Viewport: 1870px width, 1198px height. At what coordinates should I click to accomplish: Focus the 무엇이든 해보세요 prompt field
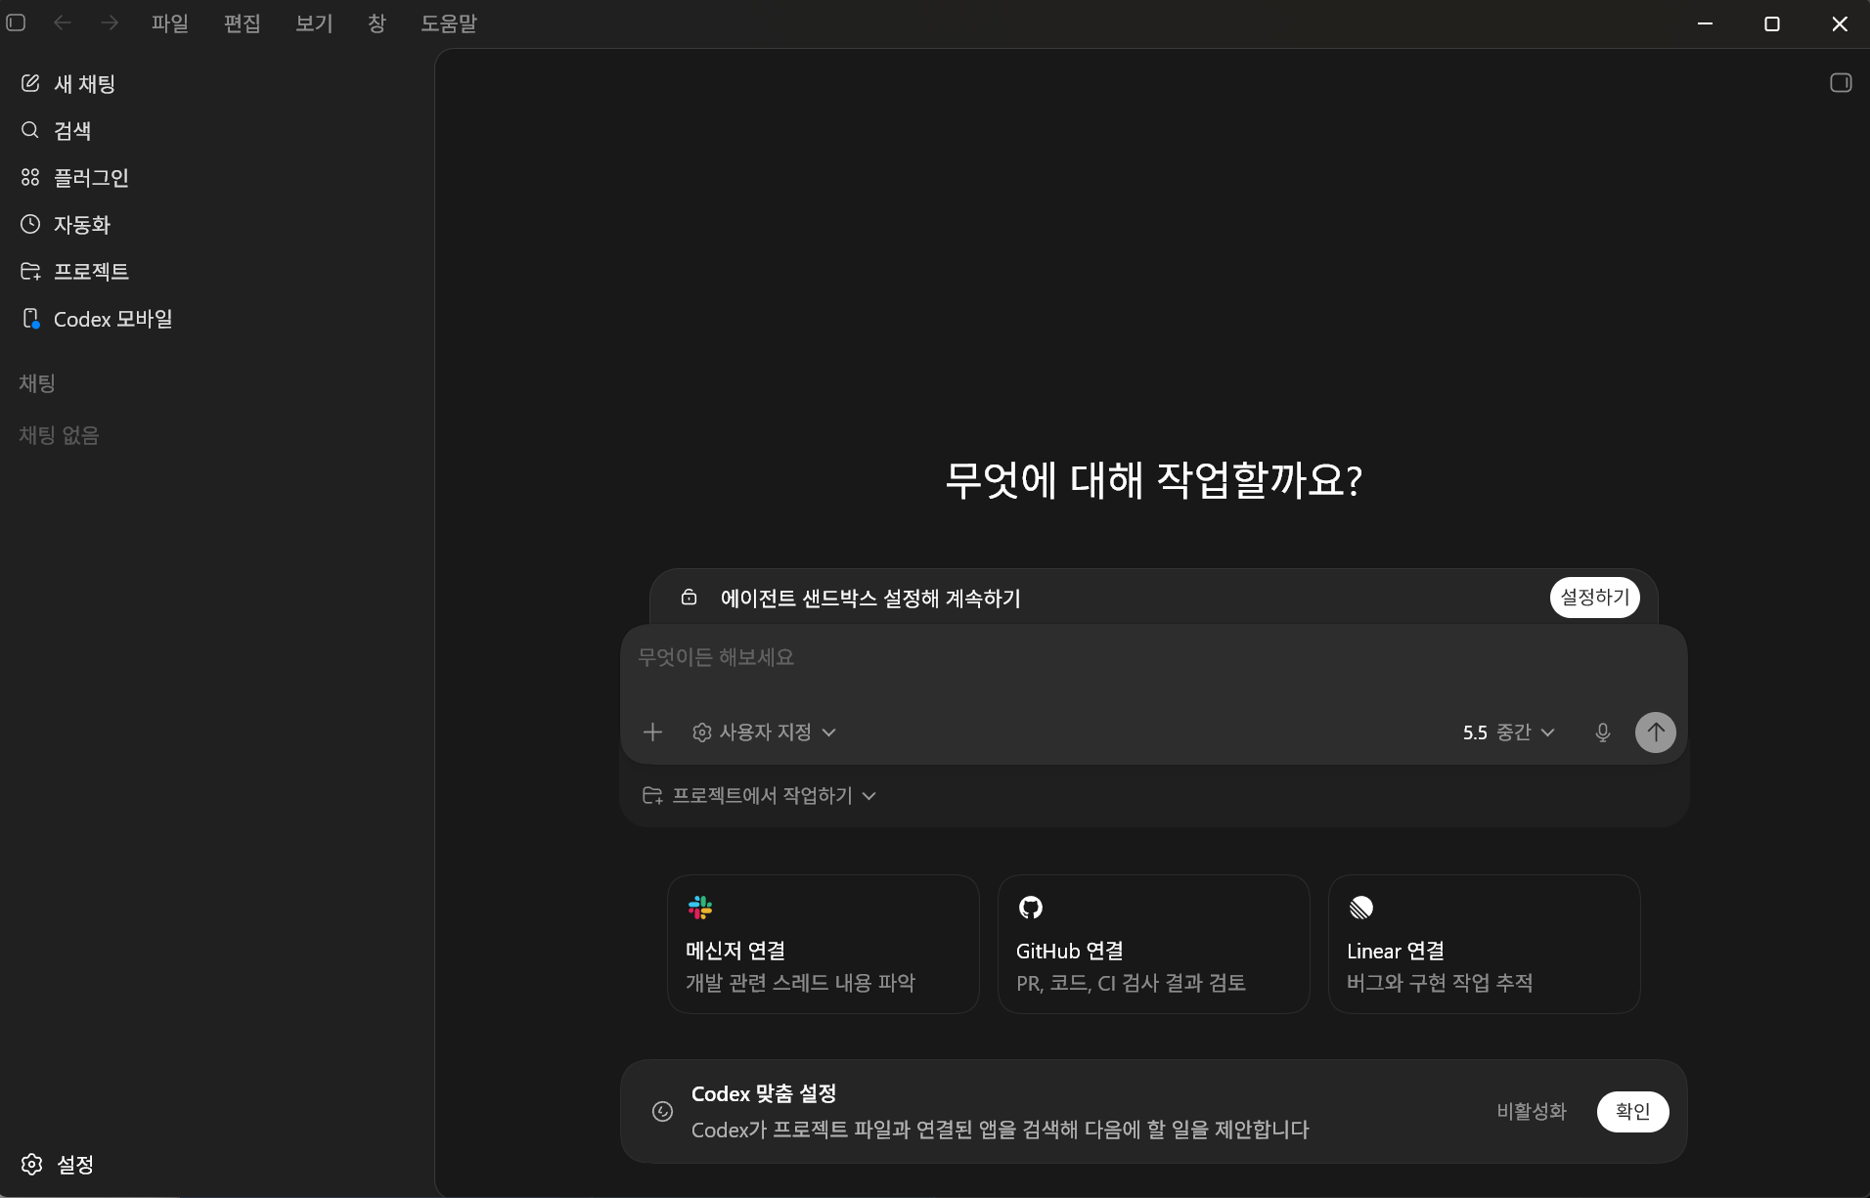[x=1154, y=658]
